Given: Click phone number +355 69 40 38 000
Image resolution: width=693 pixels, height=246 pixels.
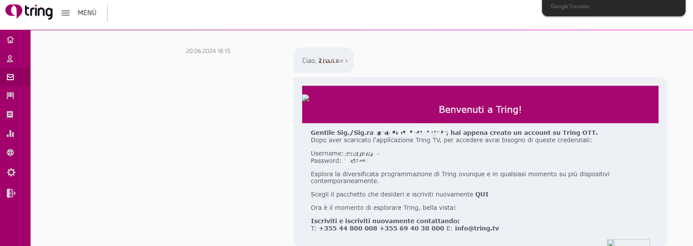Looking at the screenshot, I should pyautogui.click(x=412, y=229).
